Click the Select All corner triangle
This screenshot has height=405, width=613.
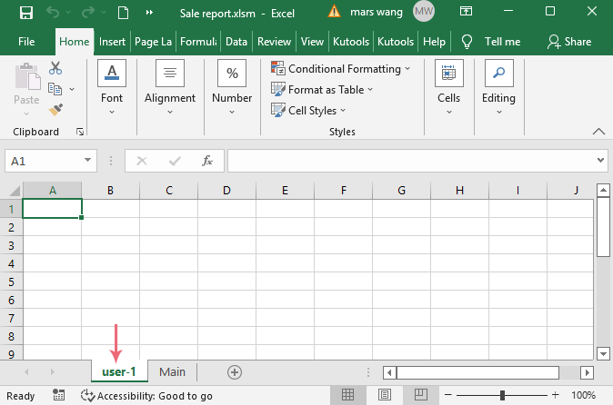[14, 191]
